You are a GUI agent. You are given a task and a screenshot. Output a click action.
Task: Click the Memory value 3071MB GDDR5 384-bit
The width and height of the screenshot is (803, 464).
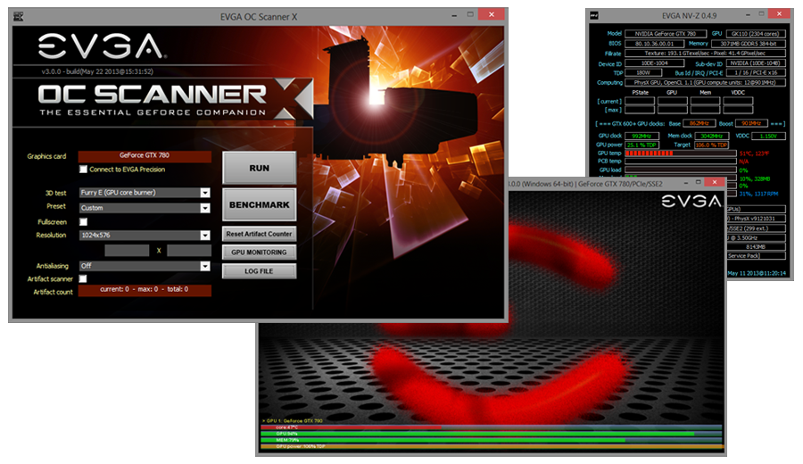point(749,44)
